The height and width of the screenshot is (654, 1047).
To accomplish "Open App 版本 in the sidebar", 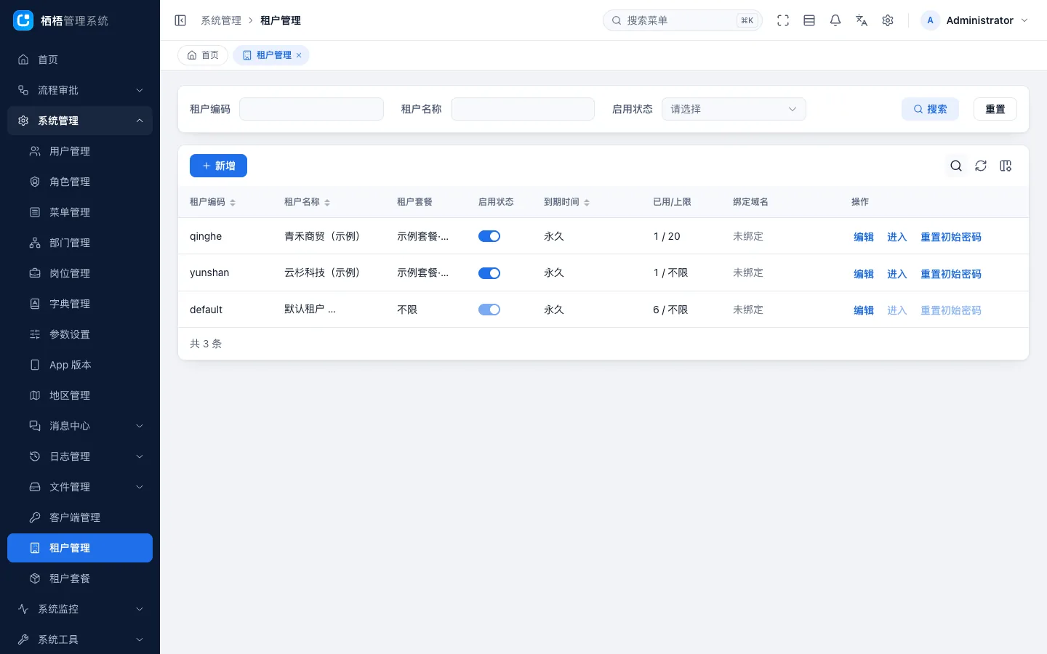I will click(x=80, y=365).
